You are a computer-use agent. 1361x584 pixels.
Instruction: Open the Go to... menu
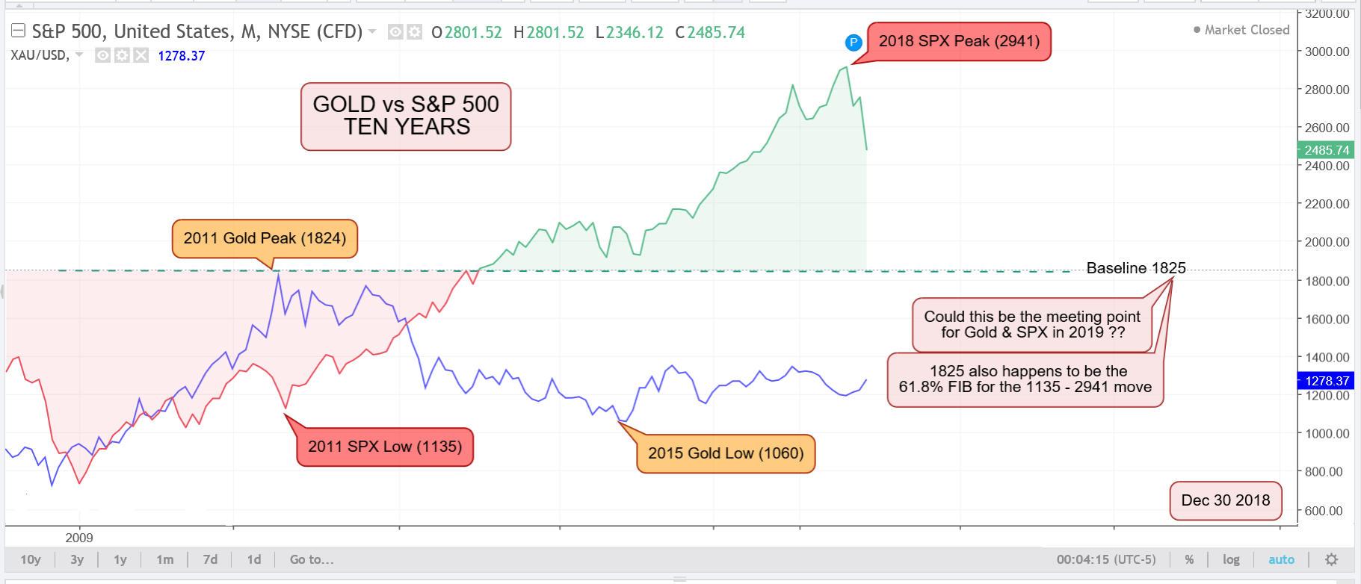tap(311, 559)
